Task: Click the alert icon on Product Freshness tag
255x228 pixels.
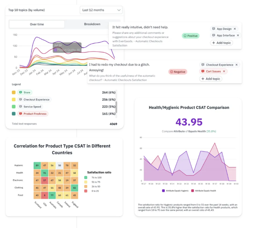Action: 21,114
